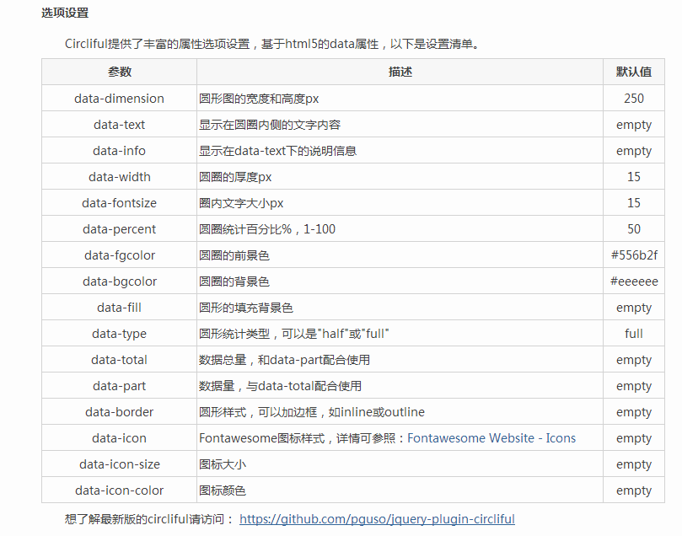Click the 参数 column header
This screenshot has height=536, width=682.
coord(119,72)
